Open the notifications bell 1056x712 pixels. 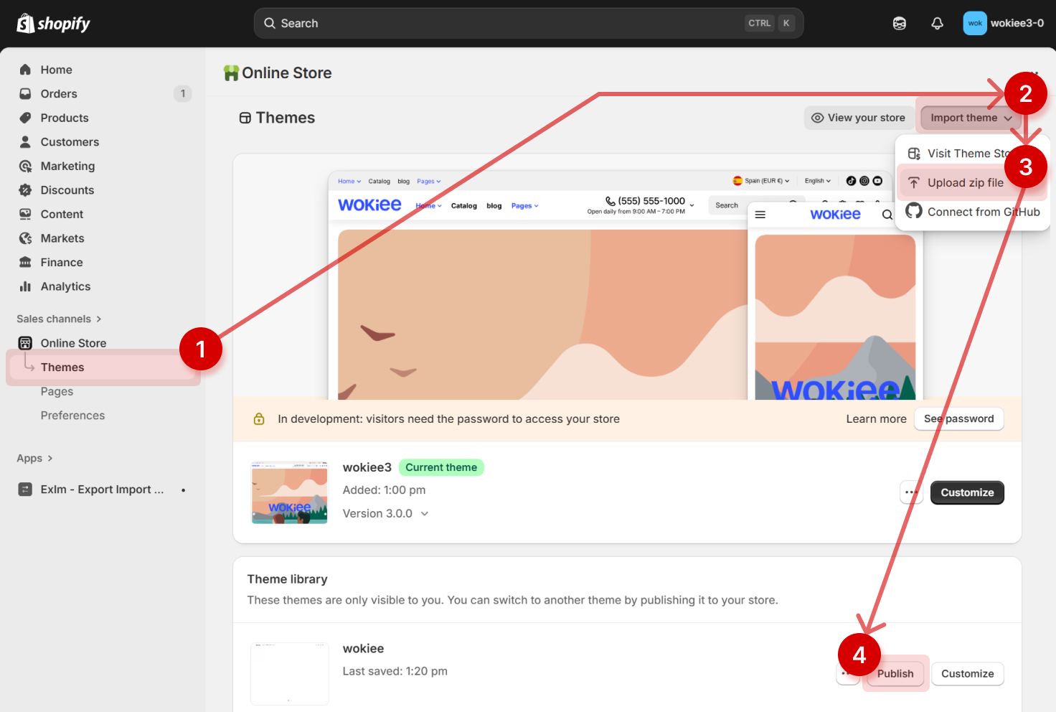(x=937, y=24)
